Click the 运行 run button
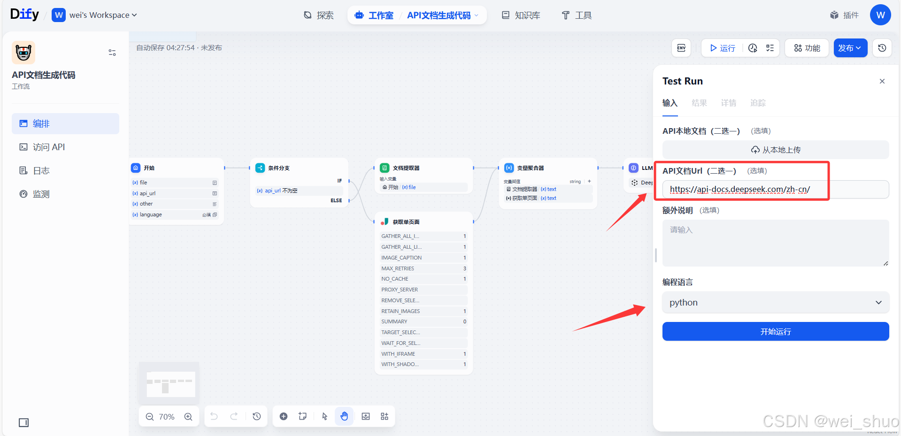Screen dimensions: 901x436 723,48
